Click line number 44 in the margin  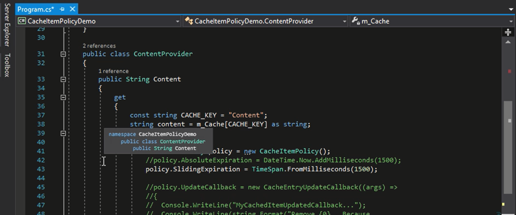(x=41, y=178)
